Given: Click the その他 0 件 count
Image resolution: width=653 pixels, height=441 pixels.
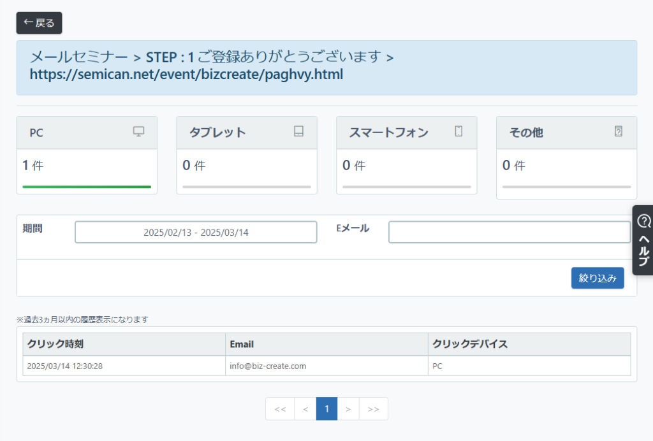Looking at the screenshot, I should (x=514, y=166).
